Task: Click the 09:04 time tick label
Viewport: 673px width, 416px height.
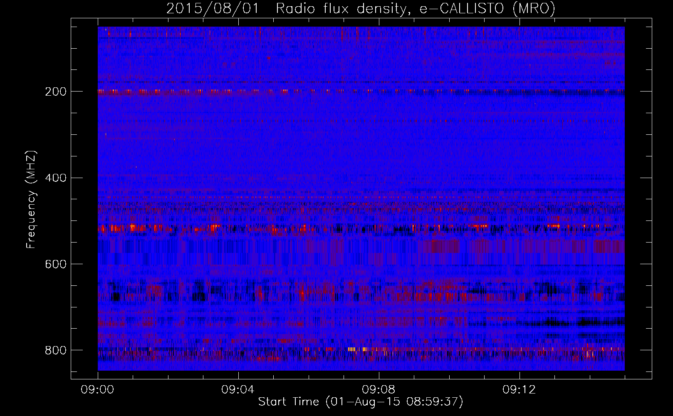Action: pos(238,390)
